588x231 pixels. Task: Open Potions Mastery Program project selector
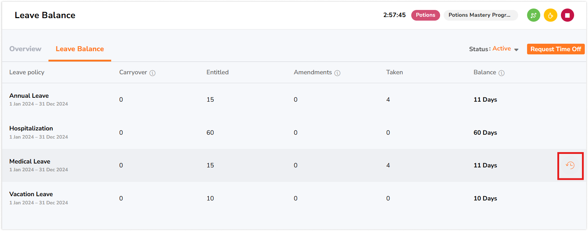coord(480,15)
